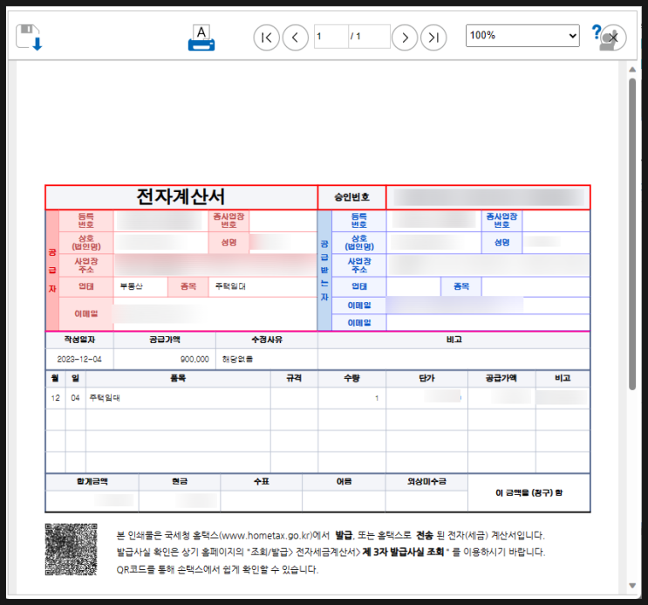Click the print document icon

[x=201, y=38]
